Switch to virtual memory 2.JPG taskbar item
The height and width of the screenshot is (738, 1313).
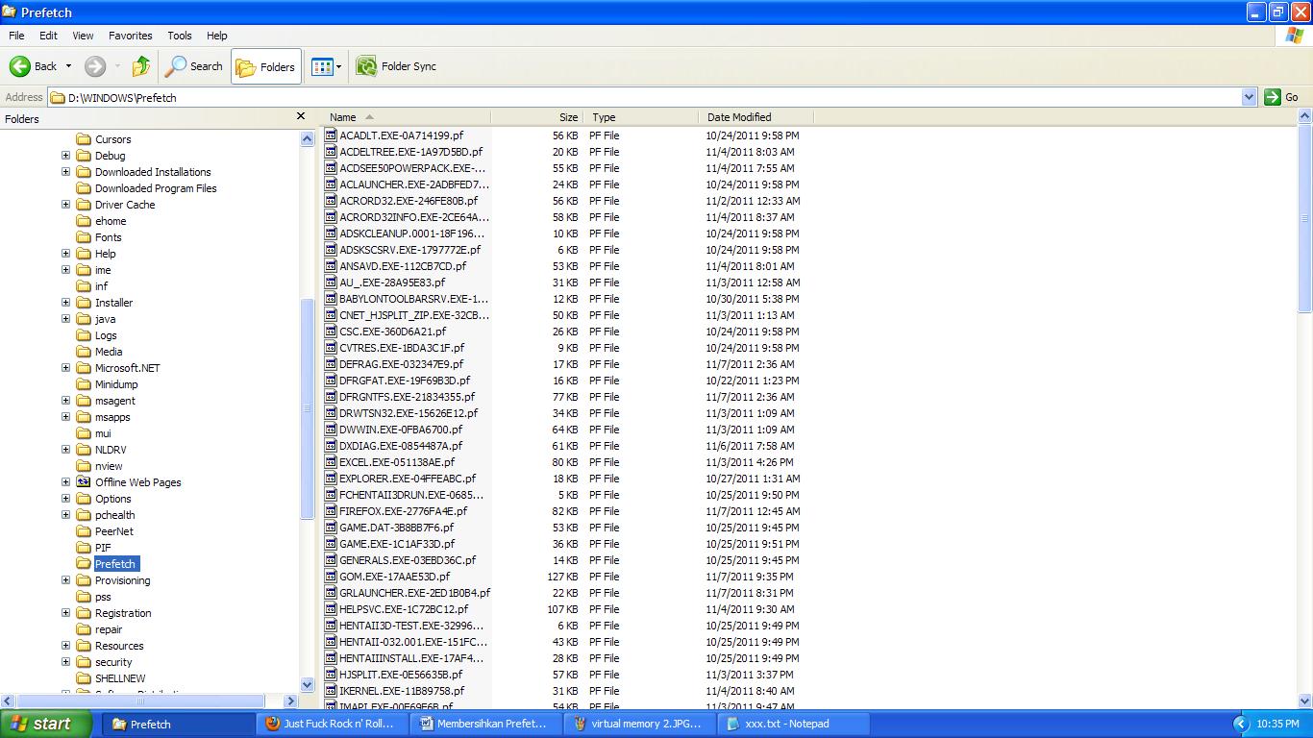click(x=641, y=724)
